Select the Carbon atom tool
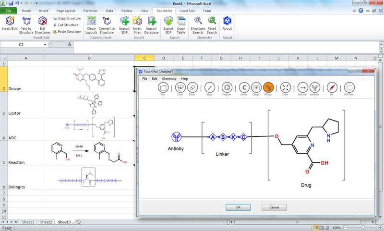This screenshot has height=231, width=384. (244, 87)
